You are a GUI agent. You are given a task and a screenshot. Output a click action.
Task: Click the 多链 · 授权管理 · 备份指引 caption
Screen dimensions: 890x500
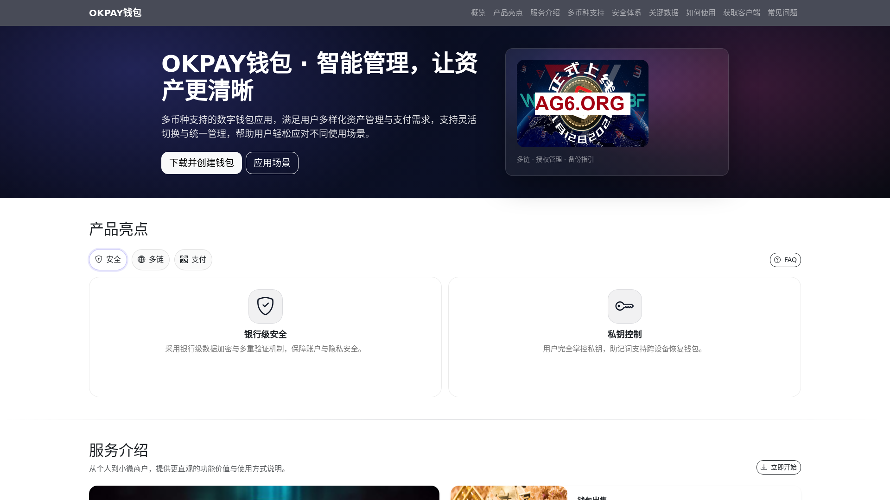pos(555,159)
